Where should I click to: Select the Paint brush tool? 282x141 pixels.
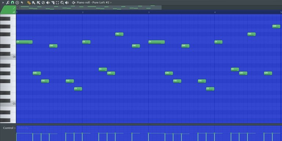[x=33, y=3]
